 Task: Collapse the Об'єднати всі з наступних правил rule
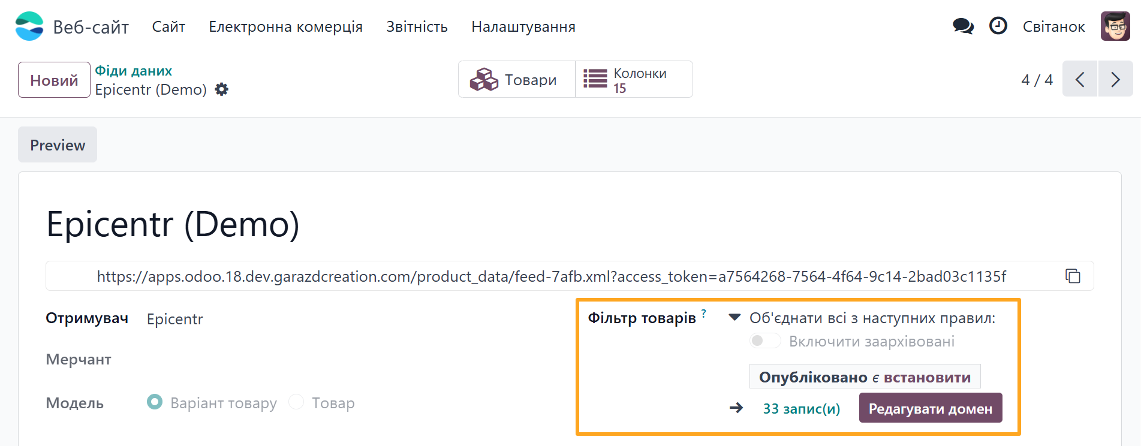[734, 318]
